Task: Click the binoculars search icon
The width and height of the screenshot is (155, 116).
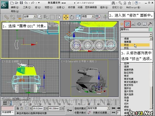Action: point(113,3)
